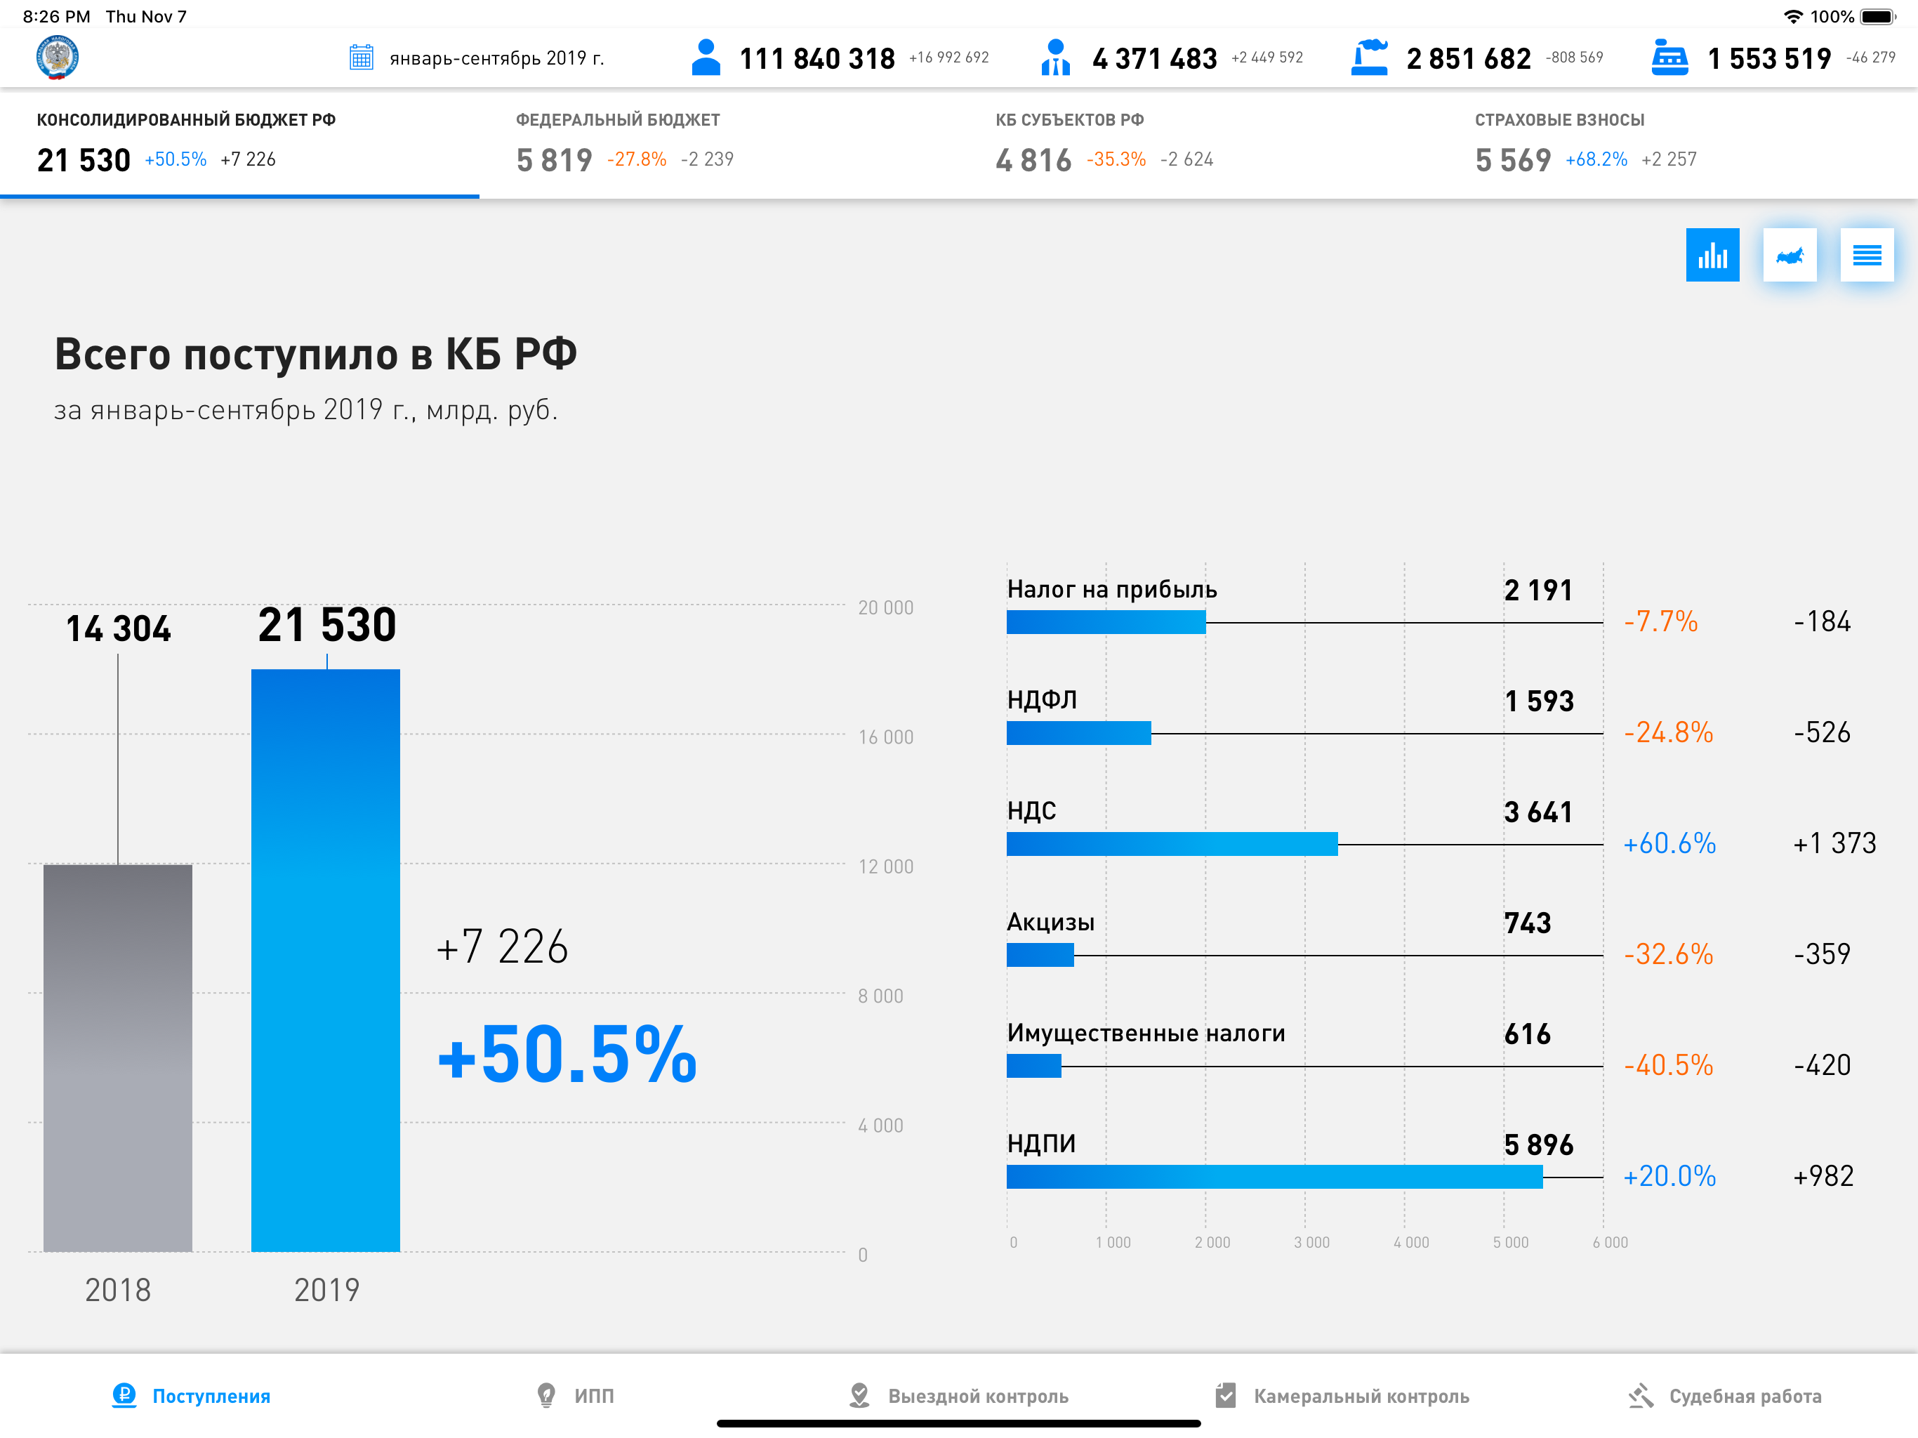Tap the НДПИ value 5 896
The height and width of the screenshot is (1438, 1918).
pos(1538,1145)
